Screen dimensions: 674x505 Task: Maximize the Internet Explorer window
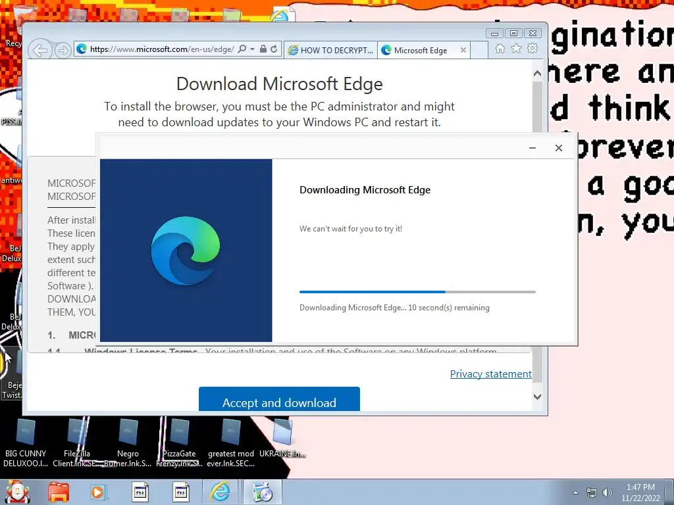click(x=513, y=33)
